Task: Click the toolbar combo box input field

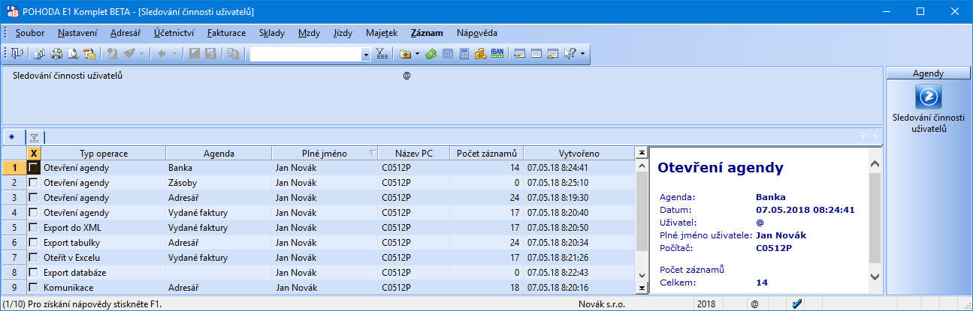Action: tap(306, 54)
